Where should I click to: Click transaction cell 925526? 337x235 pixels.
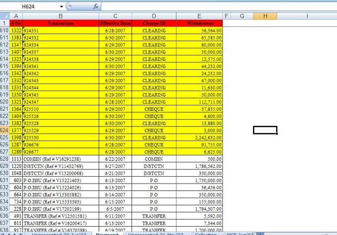(x=60, y=116)
